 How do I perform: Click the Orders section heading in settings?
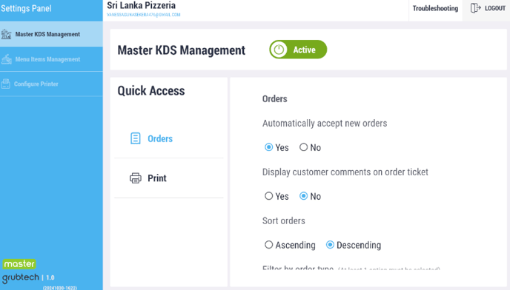(274, 98)
